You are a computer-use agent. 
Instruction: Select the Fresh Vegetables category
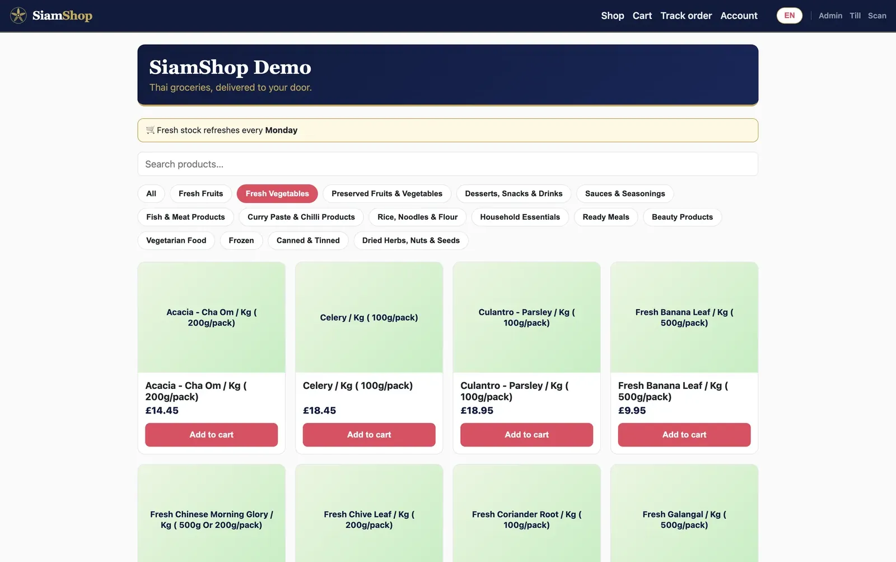(277, 194)
